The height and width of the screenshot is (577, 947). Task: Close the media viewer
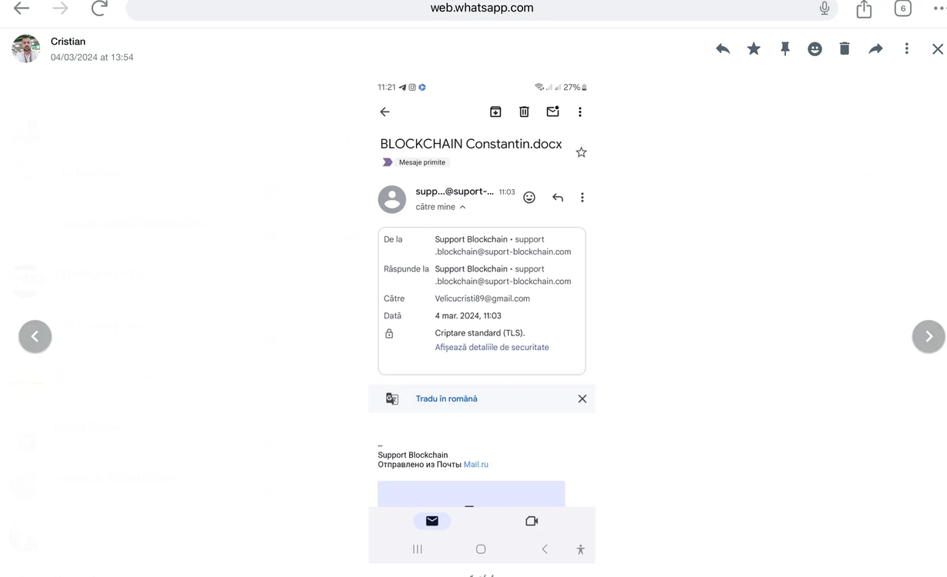pos(937,48)
